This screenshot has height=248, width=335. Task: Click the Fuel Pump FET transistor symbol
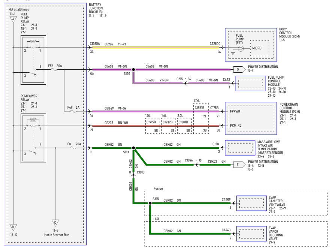click(x=241, y=49)
